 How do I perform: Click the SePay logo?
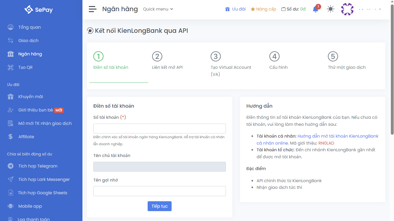pyautogui.click(x=39, y=10)
